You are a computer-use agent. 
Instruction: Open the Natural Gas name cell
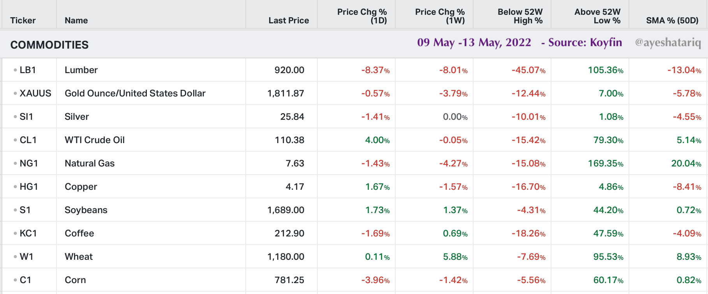[x=90, y=163]
